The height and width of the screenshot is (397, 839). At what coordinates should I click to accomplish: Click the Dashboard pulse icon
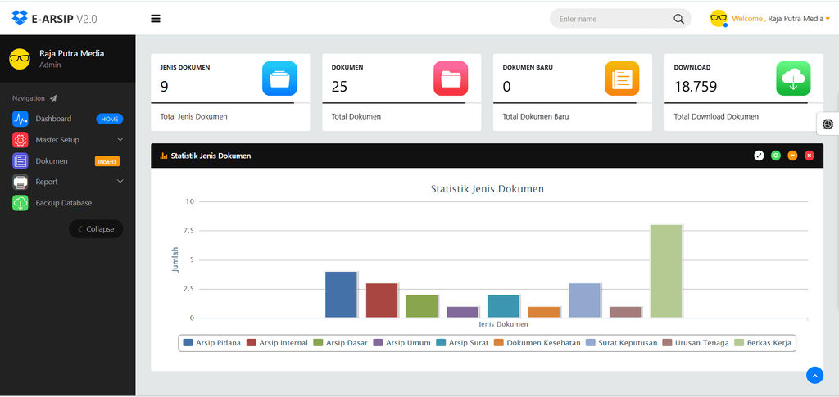point(20,119)
